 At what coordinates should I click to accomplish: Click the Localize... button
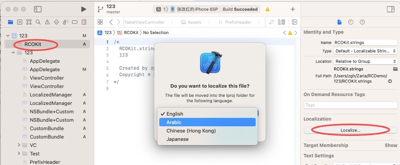(x=350, y=130)
